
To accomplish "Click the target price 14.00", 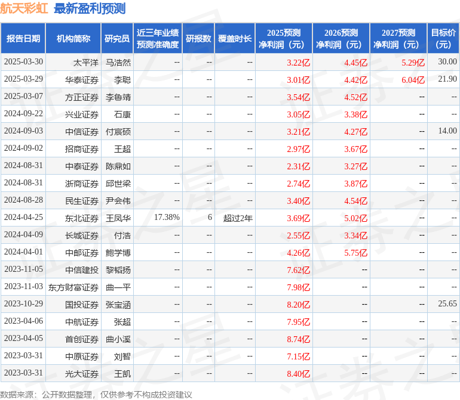I will click(x=447, y=131).
